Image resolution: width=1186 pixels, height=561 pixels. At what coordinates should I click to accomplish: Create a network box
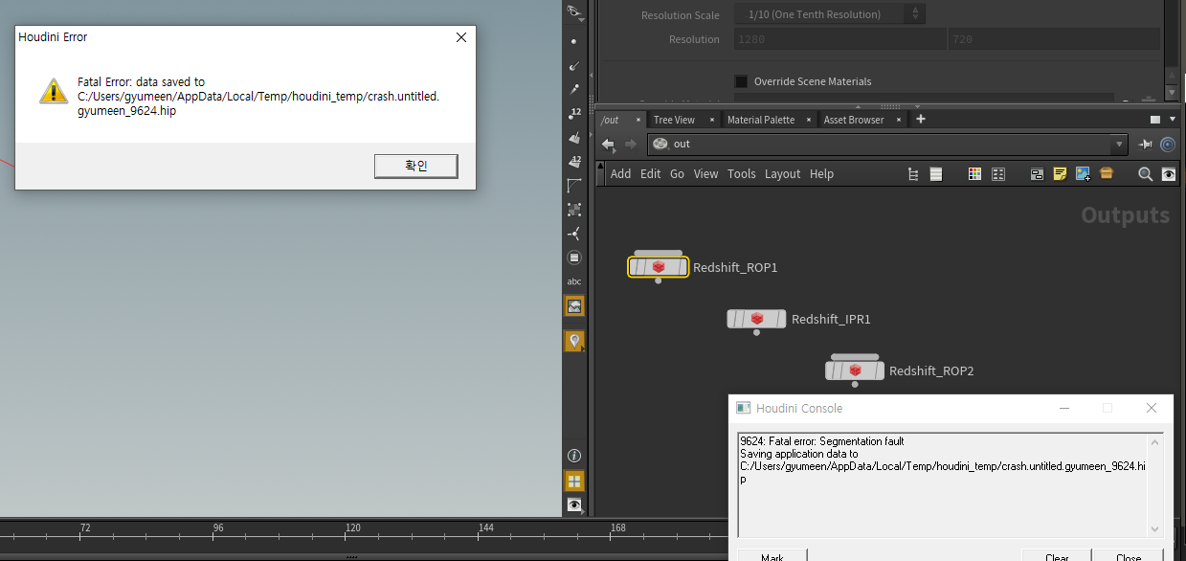click(1037, 174)
